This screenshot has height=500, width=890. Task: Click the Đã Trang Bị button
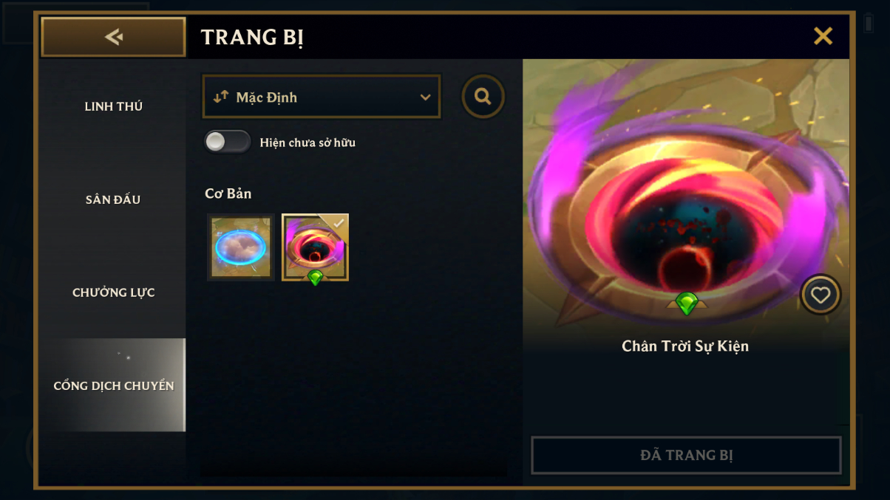(x=686, y=455)
